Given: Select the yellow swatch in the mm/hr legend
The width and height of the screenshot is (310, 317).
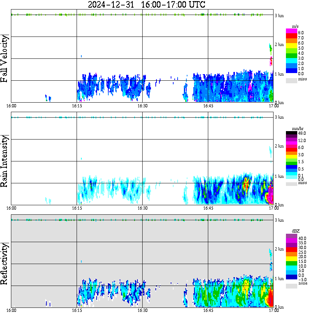Looking at the screenshot, I should 291,156.
